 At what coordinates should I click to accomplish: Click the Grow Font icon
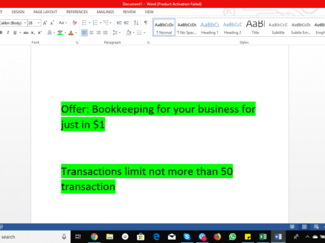(x=45, y=23)
